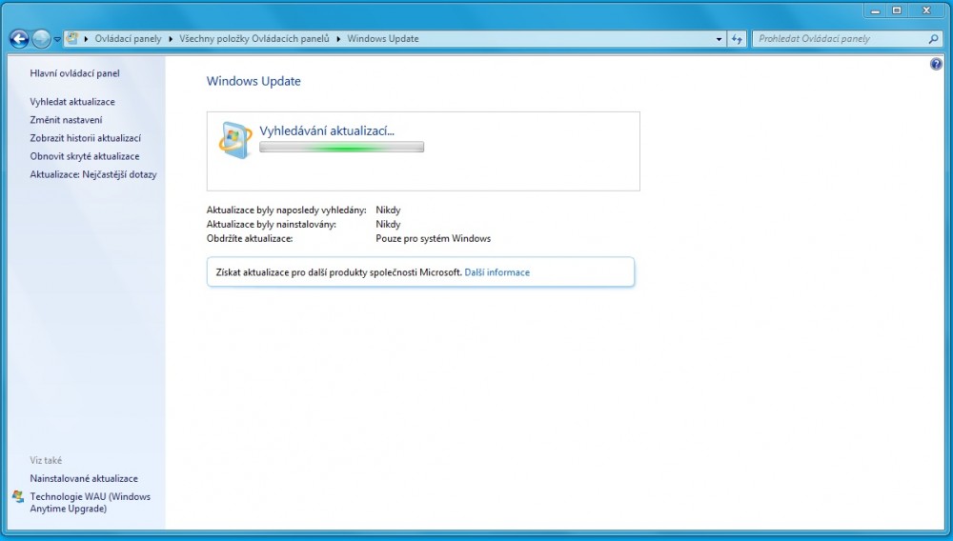Open 'Zobrazit historii aktualizací' link
This screenshot has width=953, height=541.
tap(85, 138)
